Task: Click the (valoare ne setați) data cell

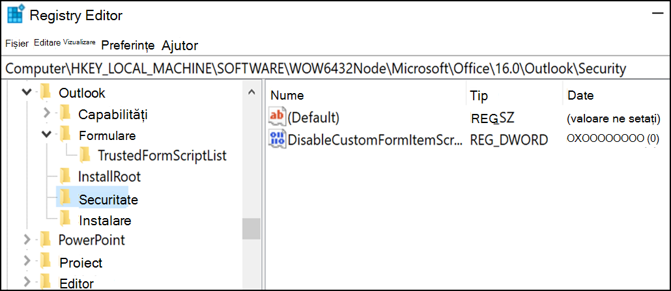Action: coord(613,118)
